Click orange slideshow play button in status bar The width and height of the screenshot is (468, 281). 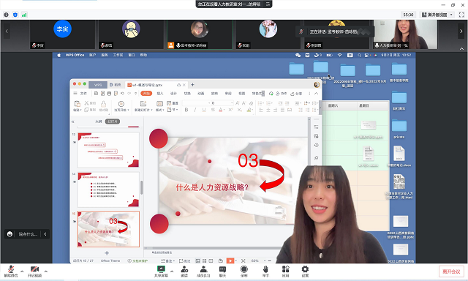tap(230, 261)
